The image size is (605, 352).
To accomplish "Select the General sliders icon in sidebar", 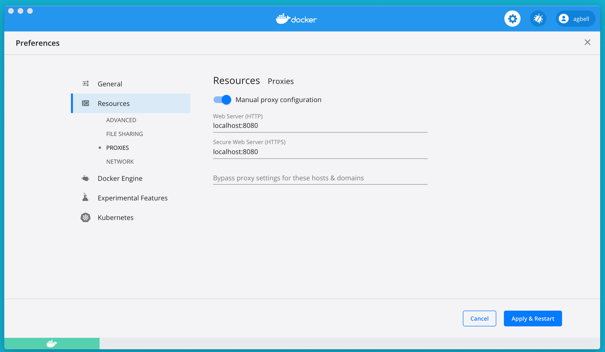I will (85, 83).
